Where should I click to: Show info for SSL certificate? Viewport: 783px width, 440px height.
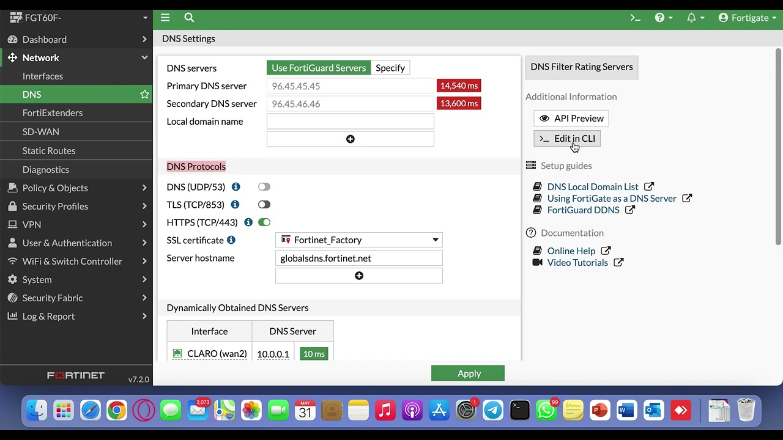[231, 240]
